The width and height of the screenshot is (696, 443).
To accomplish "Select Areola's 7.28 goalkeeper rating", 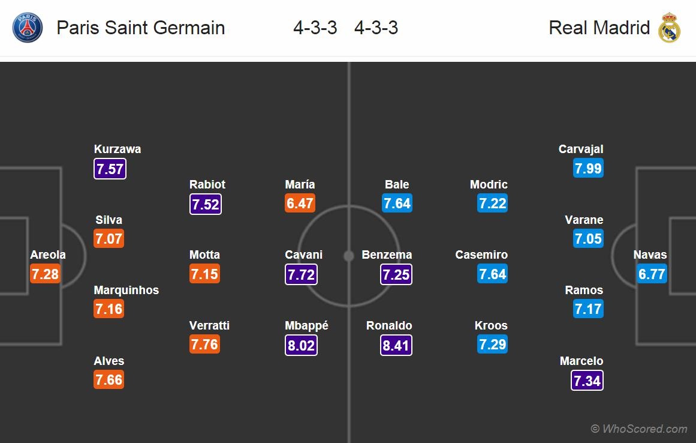I will coord(46,274).
